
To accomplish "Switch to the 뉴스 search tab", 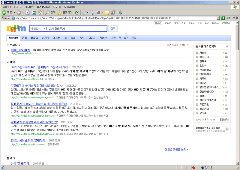I will point(73,38).
